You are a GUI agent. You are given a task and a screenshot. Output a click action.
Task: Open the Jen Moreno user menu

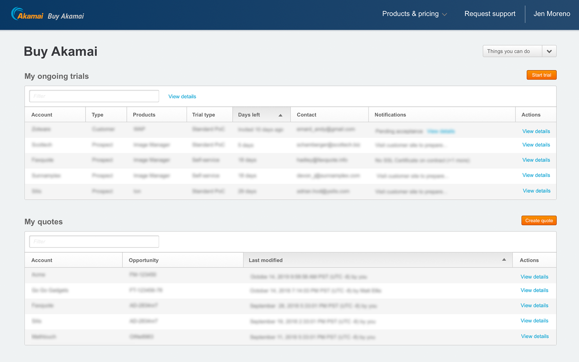552,14
